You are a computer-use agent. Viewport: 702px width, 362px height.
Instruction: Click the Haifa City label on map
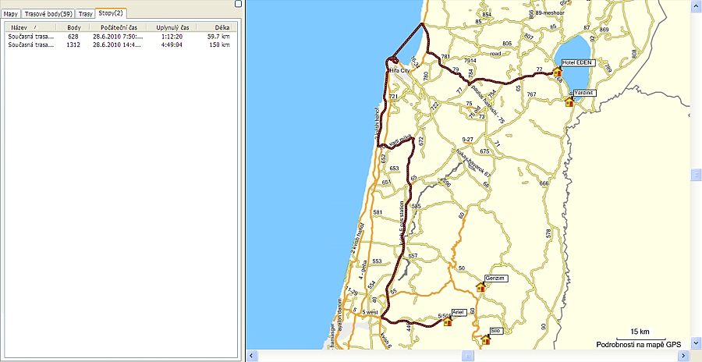pos(400,71)
